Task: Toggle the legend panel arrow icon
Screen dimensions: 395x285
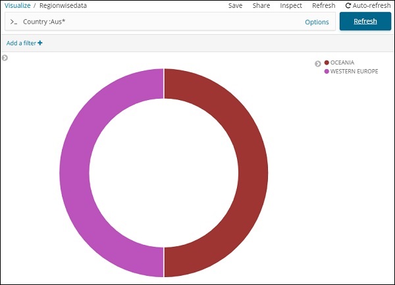Action: pyautogui.click(x=318, y=64)
